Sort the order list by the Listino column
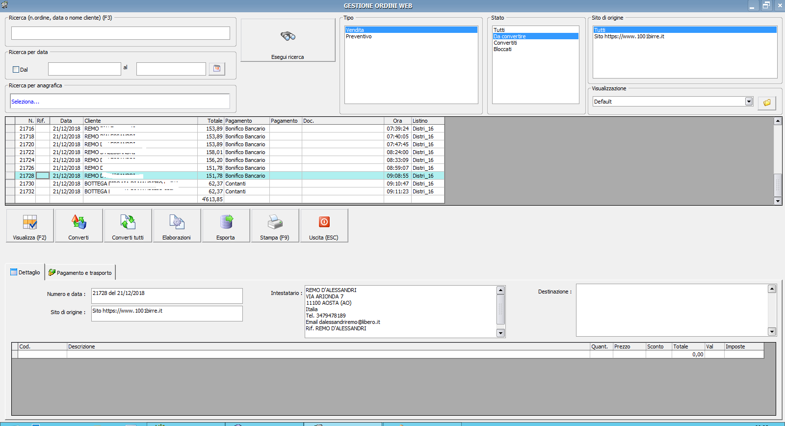785x426 pixels. [x=428, y=121]
